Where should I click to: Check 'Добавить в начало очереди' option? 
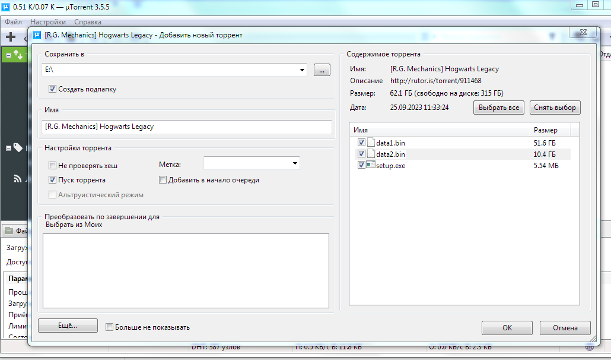pyautogui.click(x=163, y=180)
